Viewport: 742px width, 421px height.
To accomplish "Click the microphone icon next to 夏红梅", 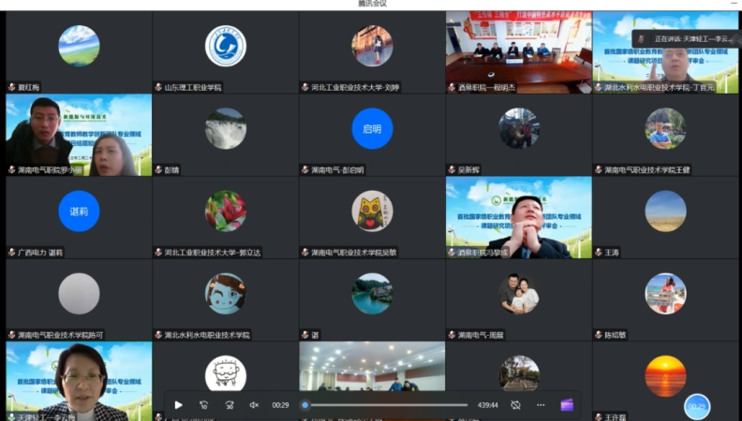I will (11, 87).
